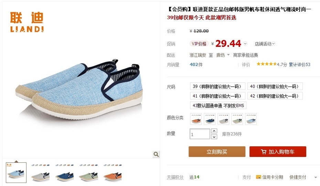Open the 廊坊 delivery destination dropdown
This screenshot has height=186, width=320.
click(223, 55)
